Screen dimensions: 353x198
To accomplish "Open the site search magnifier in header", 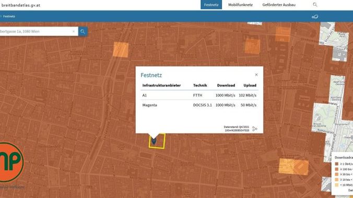I will click(315, 5).
